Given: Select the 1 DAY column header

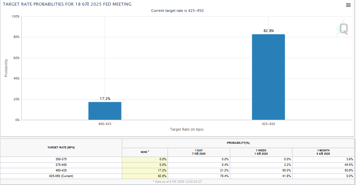Looking at the screenshot, I should (x=199, y=152).
